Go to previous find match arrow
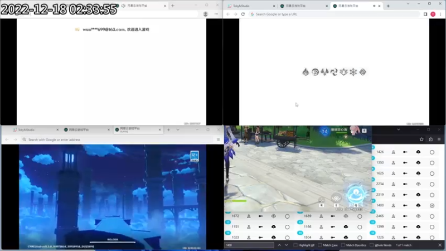 (x=279, y=245)
